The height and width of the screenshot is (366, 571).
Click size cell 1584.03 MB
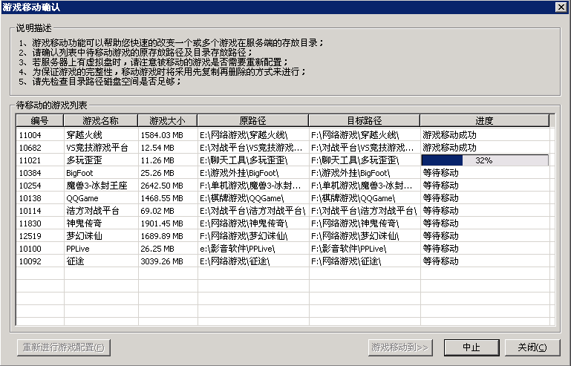162,135
